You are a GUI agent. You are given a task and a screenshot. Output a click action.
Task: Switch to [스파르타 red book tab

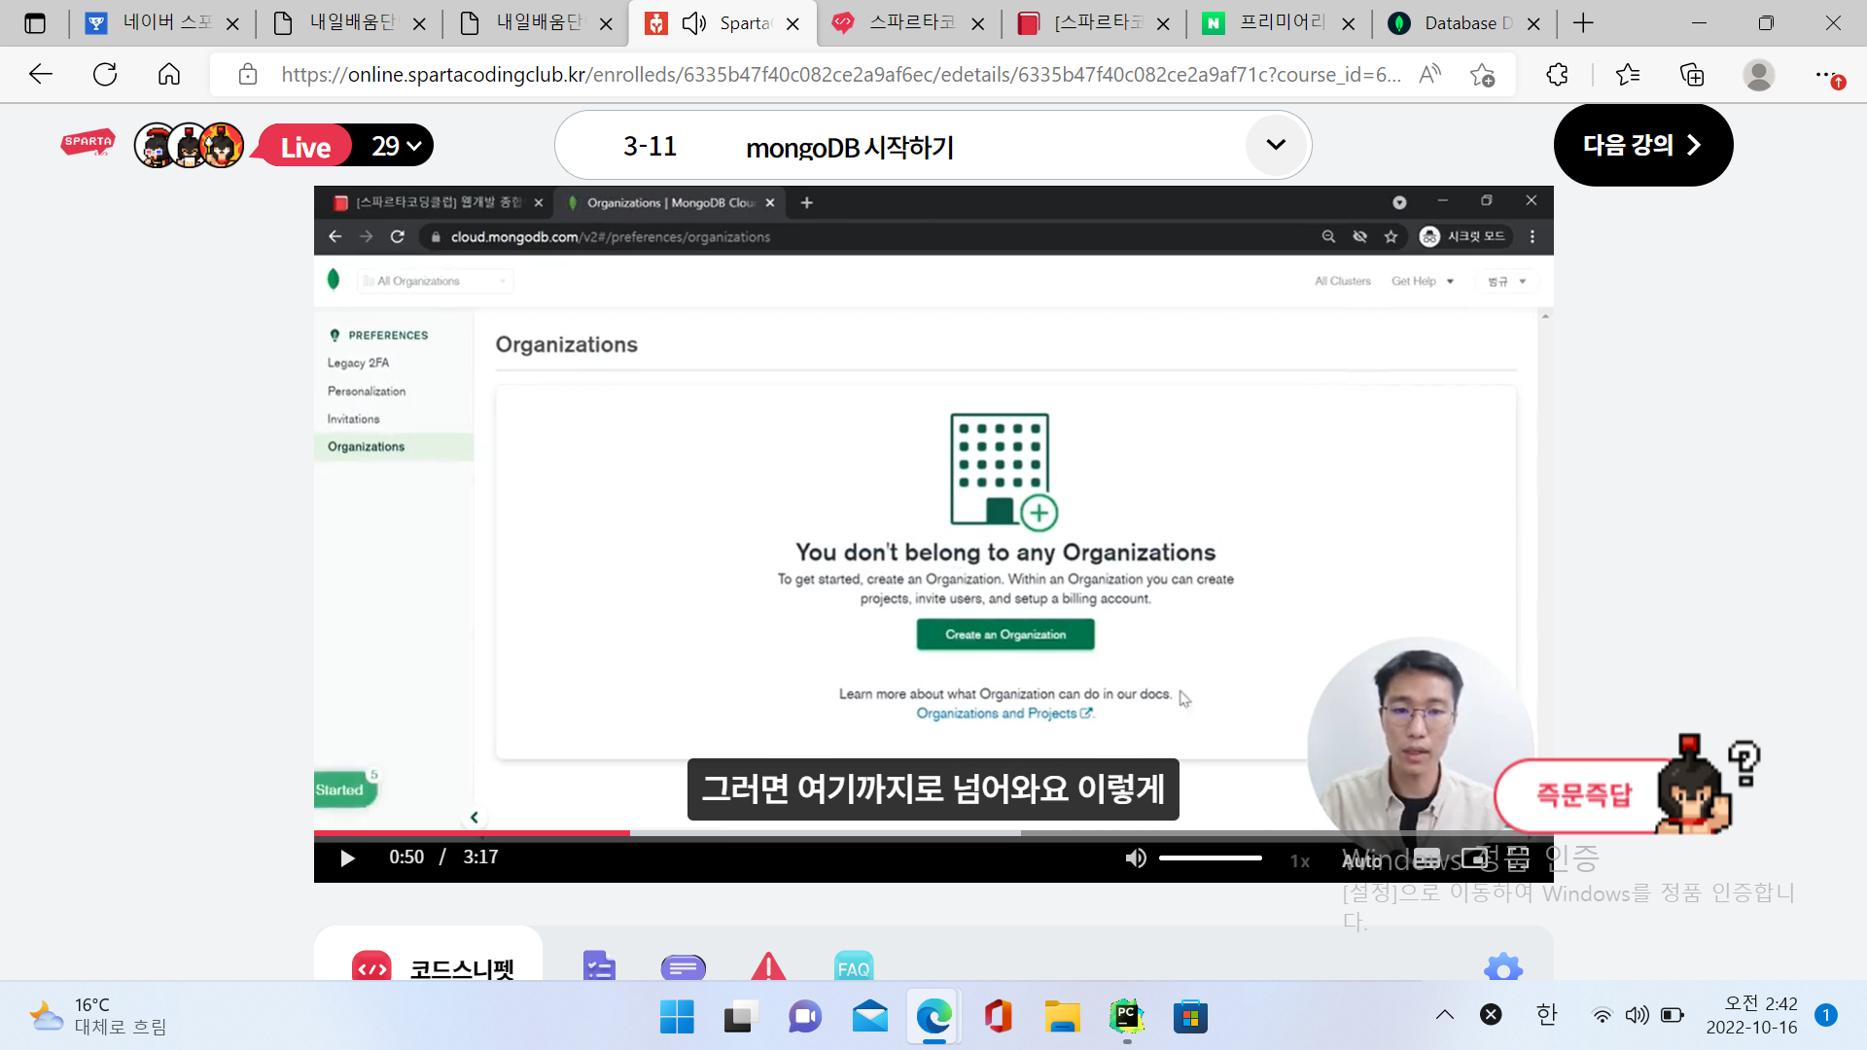tap(1094, 23)
